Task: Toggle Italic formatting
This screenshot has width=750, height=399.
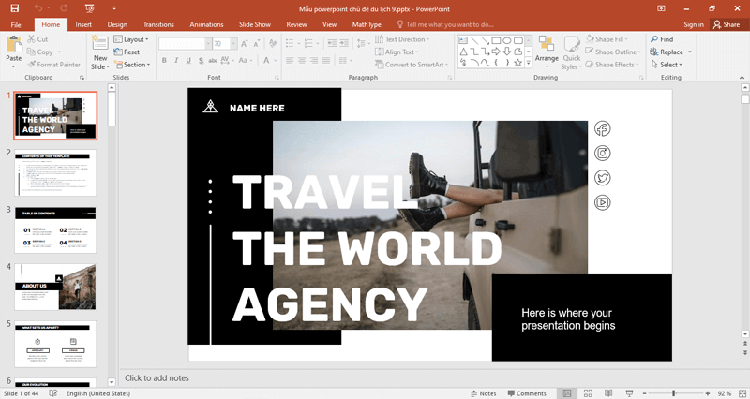Action: [x=176, y=60]
